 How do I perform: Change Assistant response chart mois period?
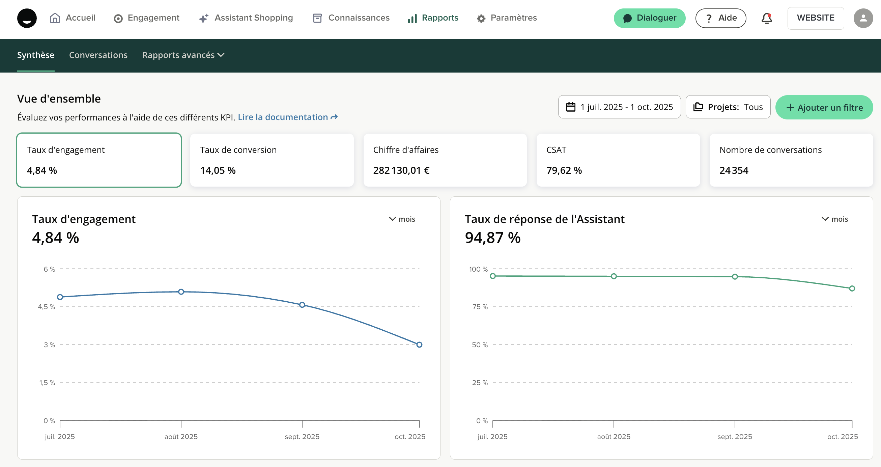click(834, 219)
